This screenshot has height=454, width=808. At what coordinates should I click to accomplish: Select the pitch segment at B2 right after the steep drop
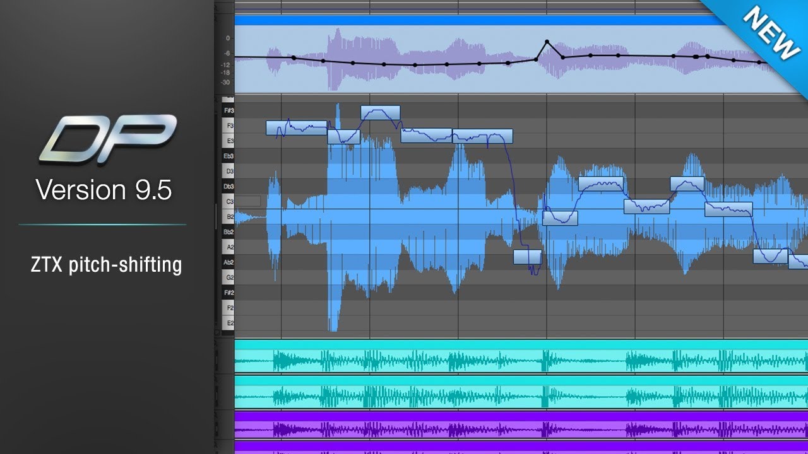(560, 218)
